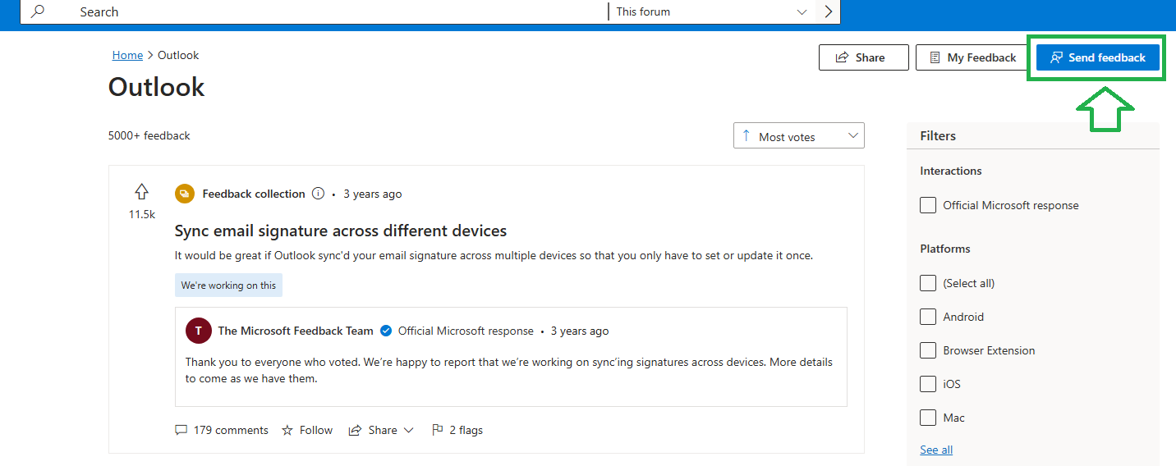Screen dimensions: 1176x466
Task: Upvote the sync email signature feedback
Action: 141,192
